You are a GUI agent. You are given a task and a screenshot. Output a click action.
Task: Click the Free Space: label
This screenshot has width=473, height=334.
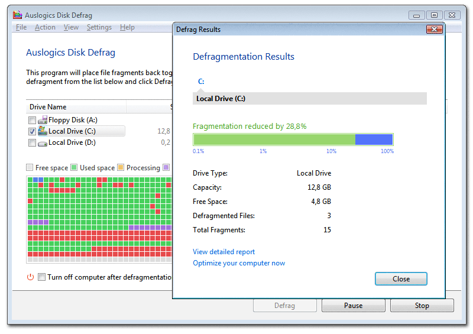[x=210, y=202]
